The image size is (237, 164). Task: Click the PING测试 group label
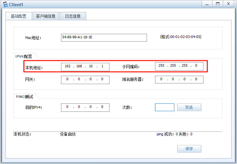pyautogui.click(x=24, y=97)
